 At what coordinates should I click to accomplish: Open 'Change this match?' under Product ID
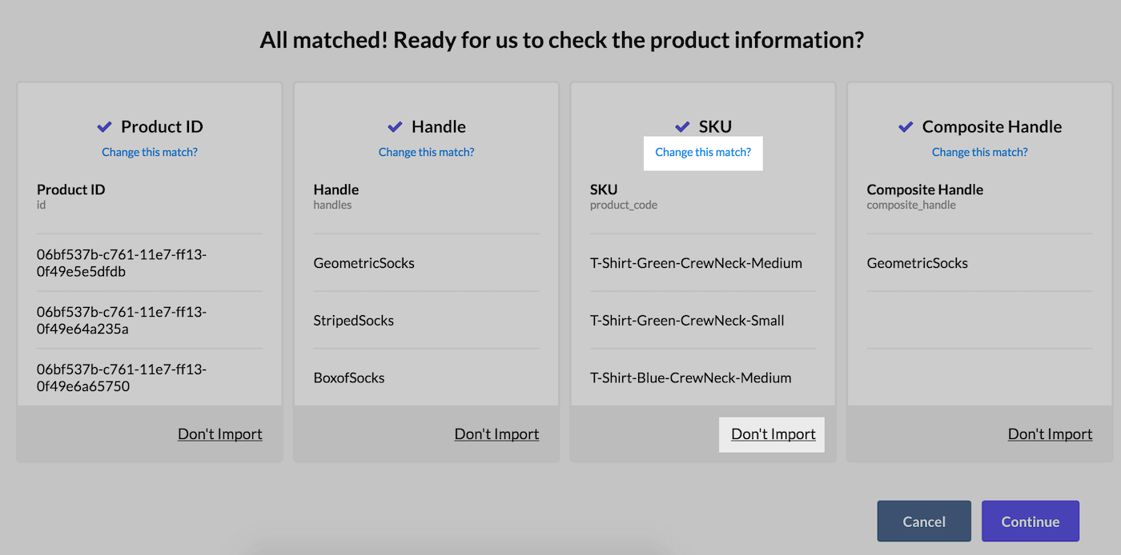(149, 152)
